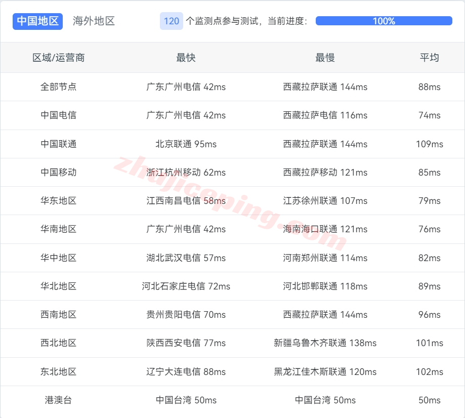Click the 港澳台 average 50ms value
The image size is (465, 418).
(x=430, y=400)
